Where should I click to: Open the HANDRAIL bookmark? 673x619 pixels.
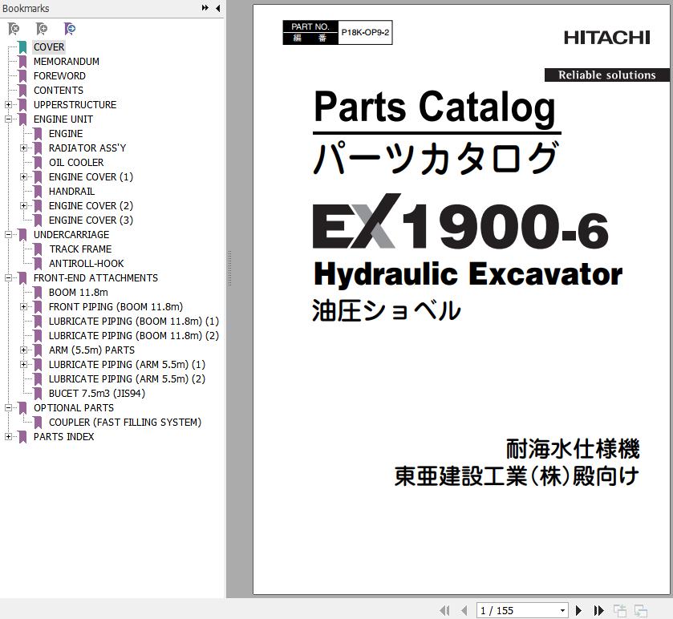(x=71, y=192)
